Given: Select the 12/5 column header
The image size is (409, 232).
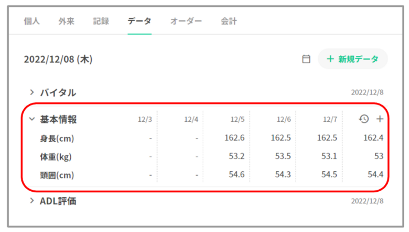Looking at the screenshot, I should pos(238,120).
